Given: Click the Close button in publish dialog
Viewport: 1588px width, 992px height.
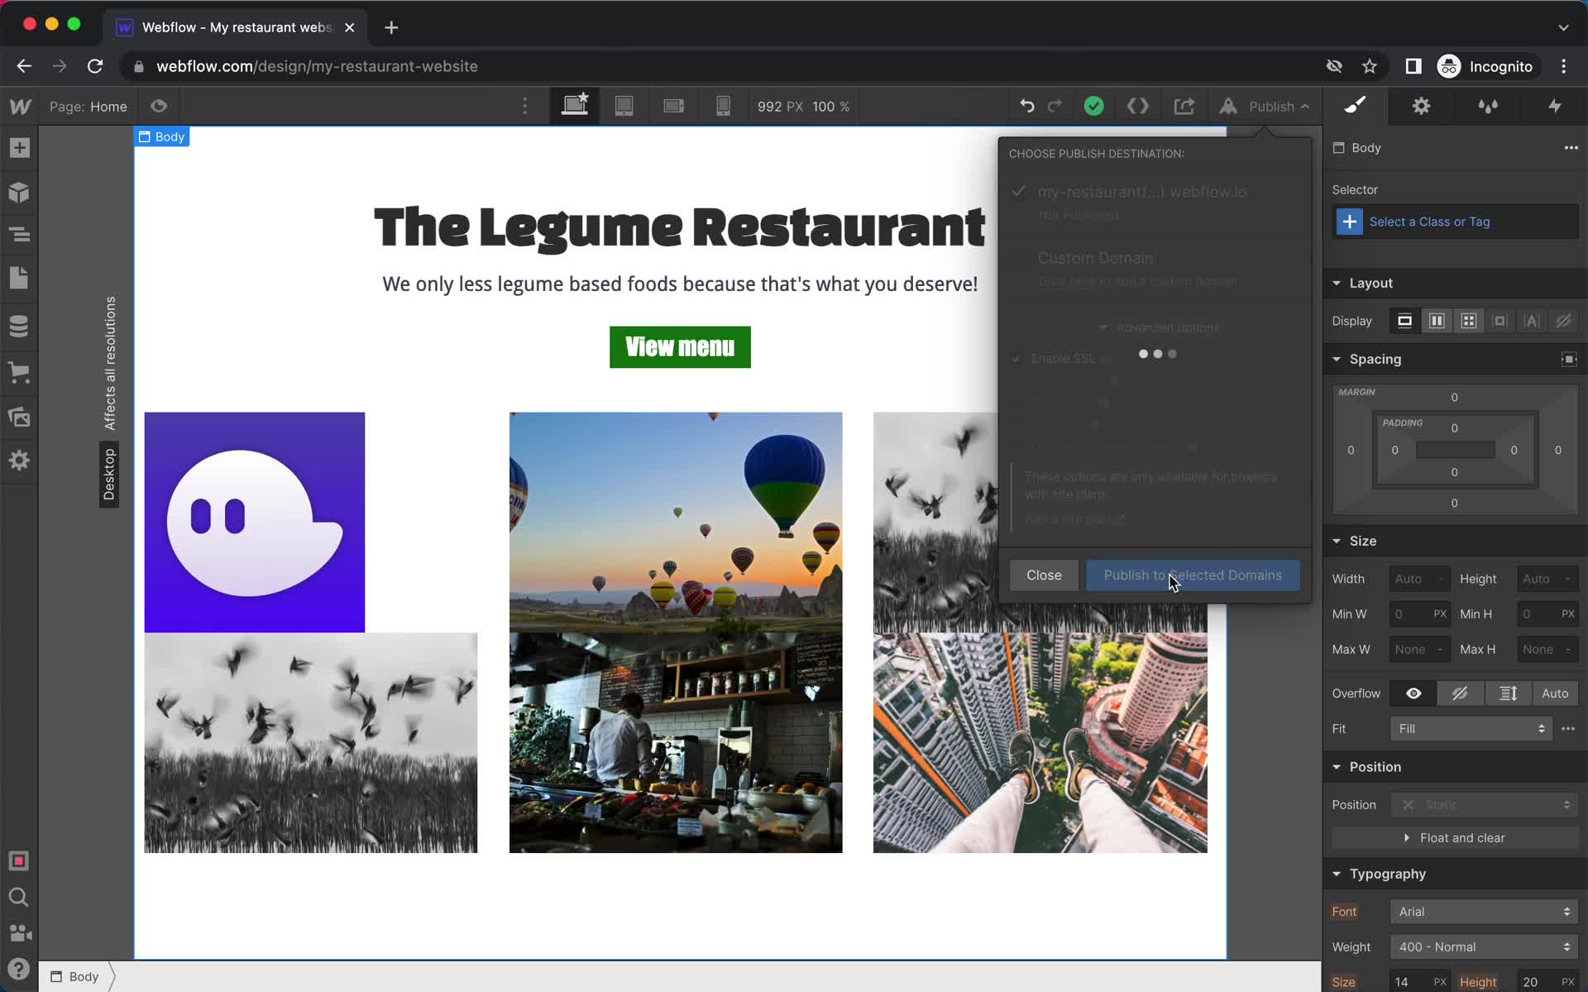Looking at the screenshot, I should [1043, 575].
